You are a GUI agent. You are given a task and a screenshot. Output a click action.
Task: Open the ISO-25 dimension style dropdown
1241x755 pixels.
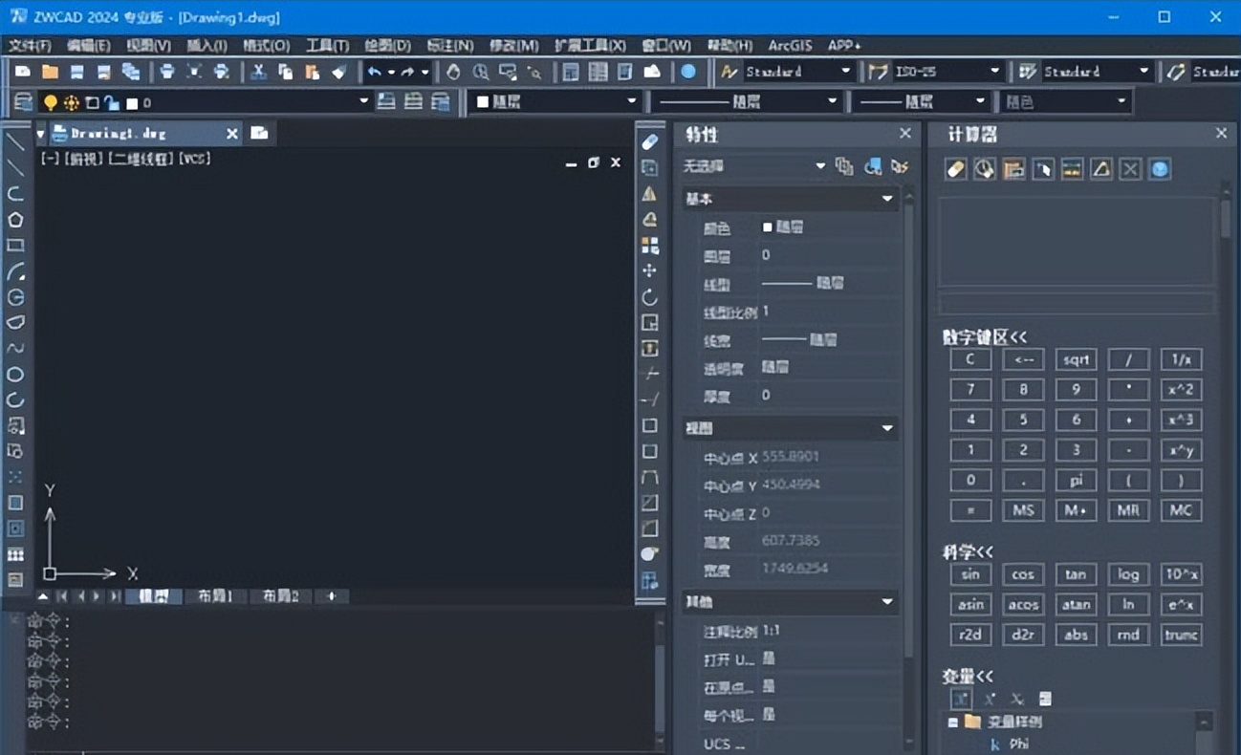[x=994, y=72]
